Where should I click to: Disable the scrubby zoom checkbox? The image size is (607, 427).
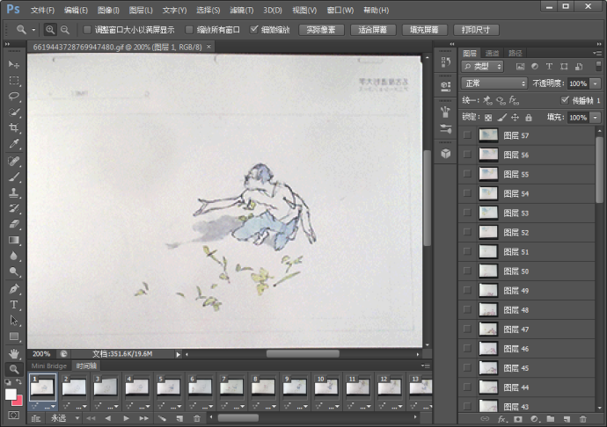click(254, 30)
